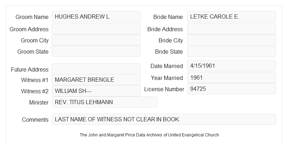Click Witness #2 field WILLIAM SH---
Screen dimensions: 283x142
96,91
